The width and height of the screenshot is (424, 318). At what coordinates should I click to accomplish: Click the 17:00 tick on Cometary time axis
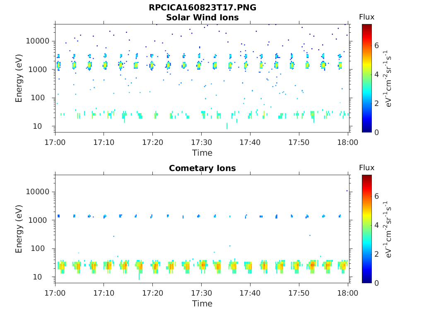click(55, 293)
